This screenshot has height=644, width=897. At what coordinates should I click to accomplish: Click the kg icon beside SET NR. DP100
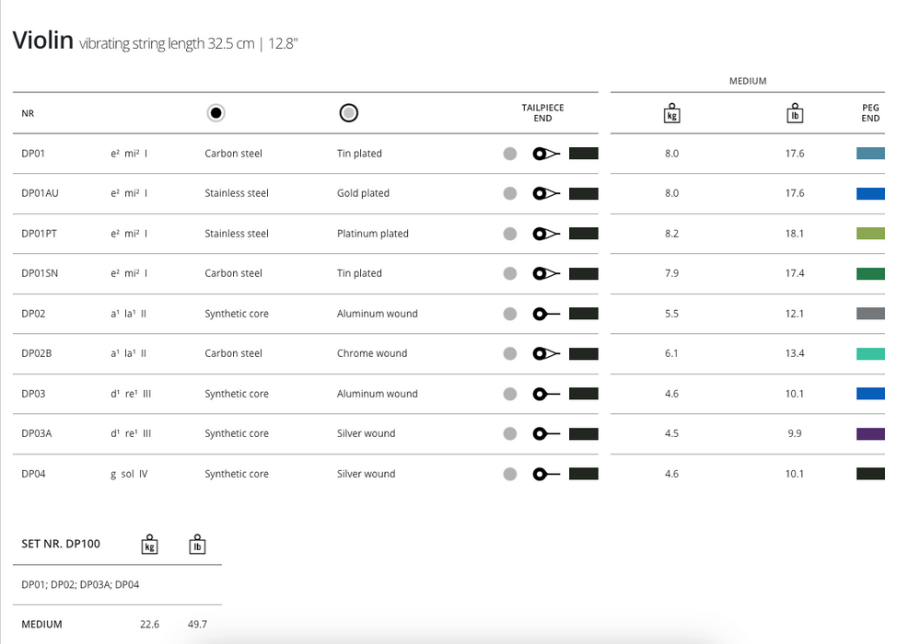pos(149,544)
